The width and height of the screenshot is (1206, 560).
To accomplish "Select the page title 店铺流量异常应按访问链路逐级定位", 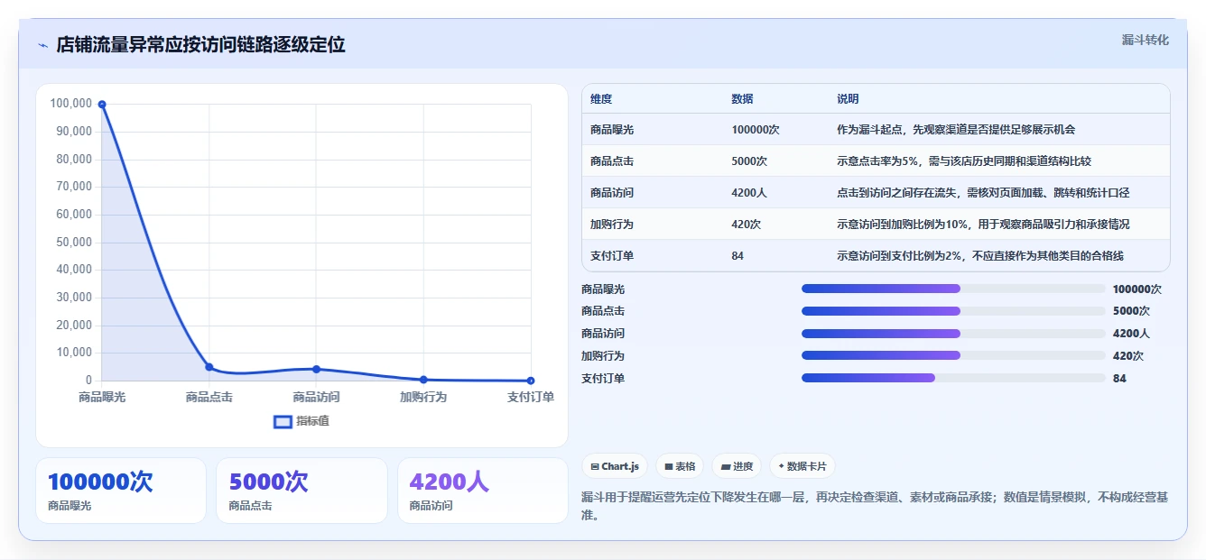I will pyautogui.click(x=200, y=45).
